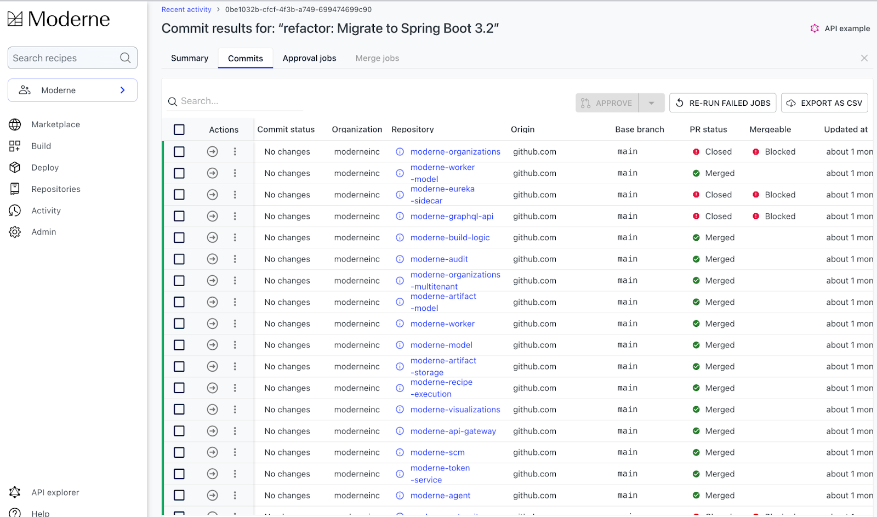Open the moderne-visualizations repository link

[x=455, y=410]
